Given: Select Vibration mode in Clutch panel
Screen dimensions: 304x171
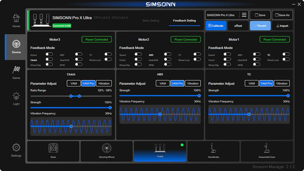Looking at the screenshot, I should coord(104,83).
